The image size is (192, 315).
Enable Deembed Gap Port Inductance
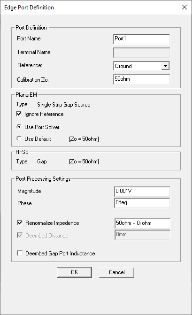(x=20, y=253)
